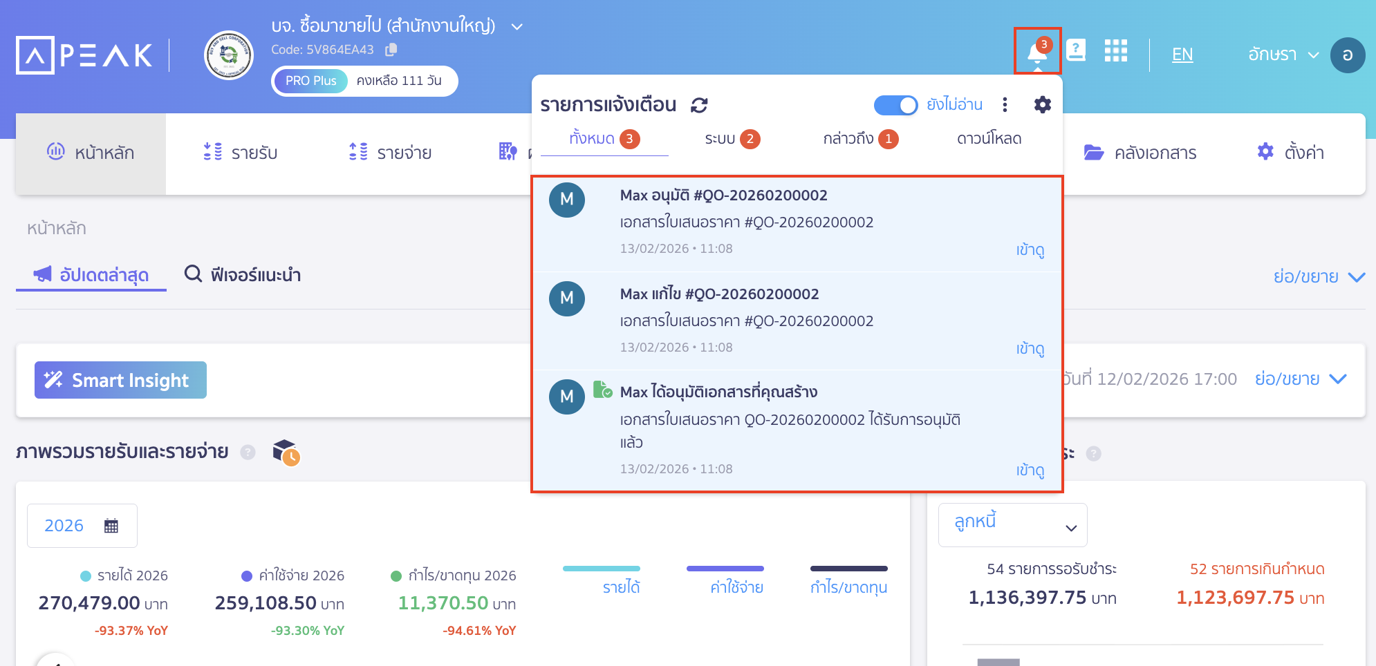Copy the company code 5V864EA43
The width and height of the screenshot is (1376, 666).
[x=391, y=49]
